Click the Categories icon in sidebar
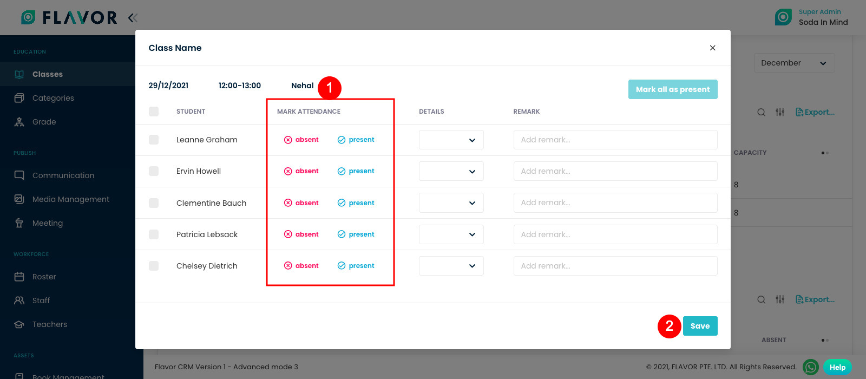Screen dimensions: 866x379 [19, 98]
